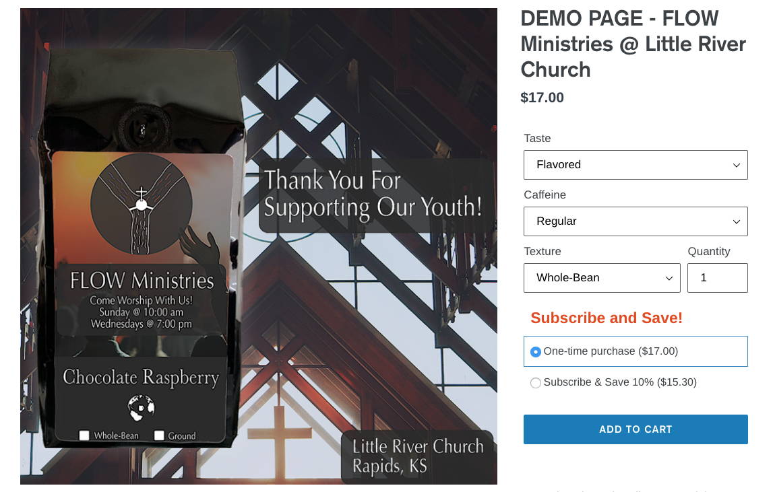Click the Ground checkbox on bag label
The image size is (775, 492).
159,435
